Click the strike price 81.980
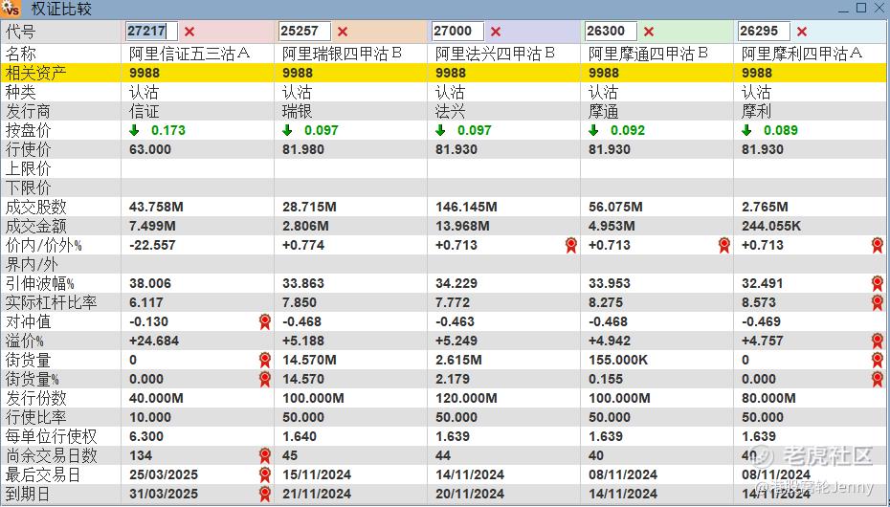This screenshot has width=890, height=507. pos(303,150)
